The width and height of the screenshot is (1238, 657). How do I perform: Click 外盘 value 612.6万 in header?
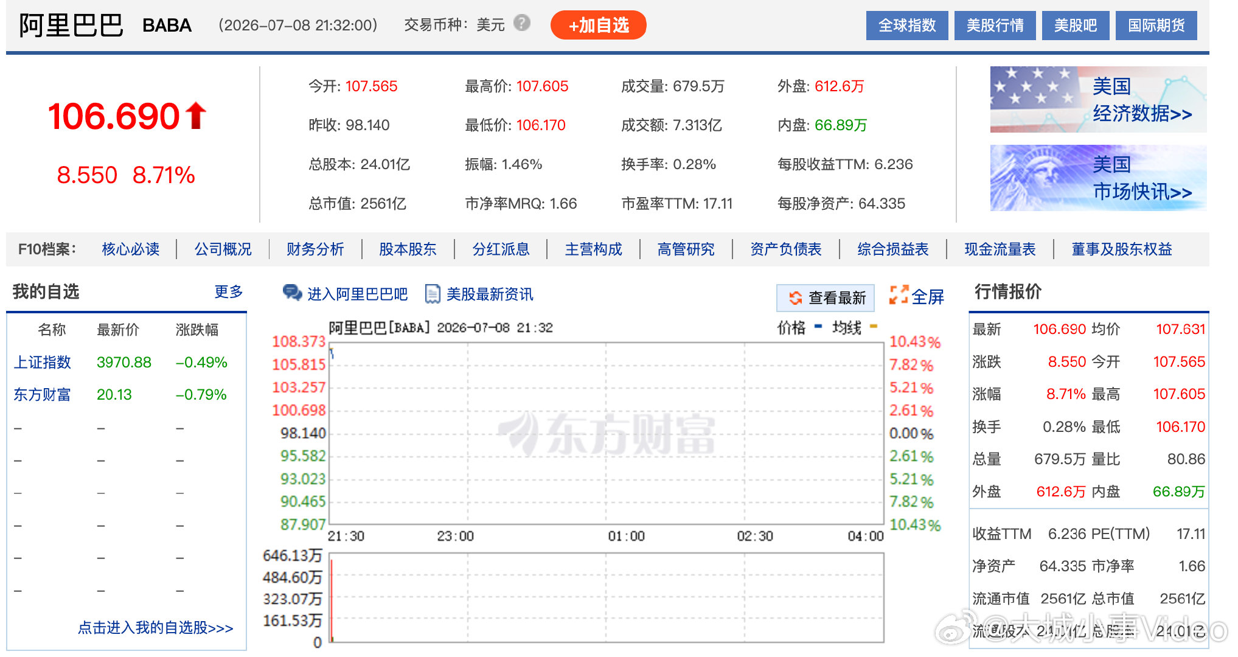[x=840, y=86]
